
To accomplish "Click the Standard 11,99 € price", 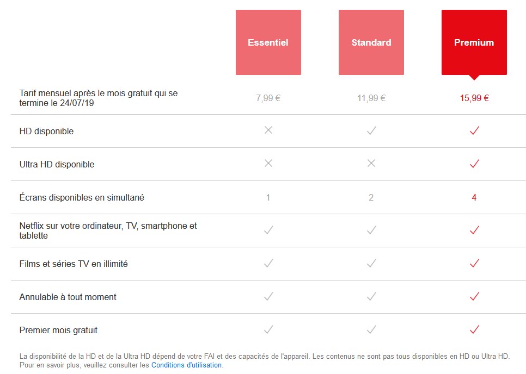I will (x=371, y=98).
